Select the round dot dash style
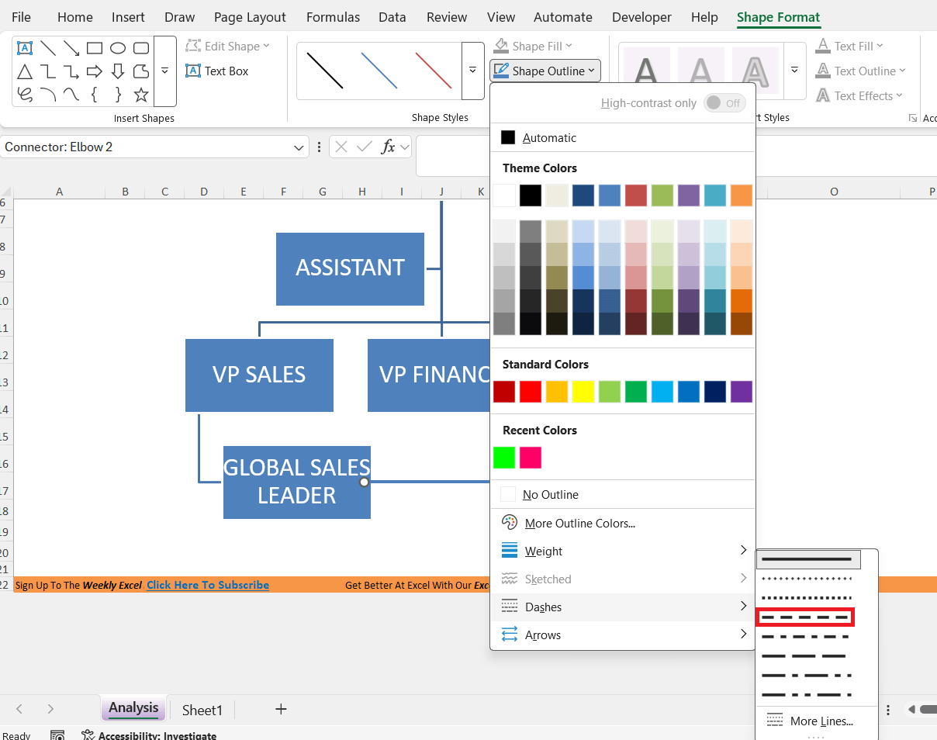The image size is (937, 740). pos(807,579)
